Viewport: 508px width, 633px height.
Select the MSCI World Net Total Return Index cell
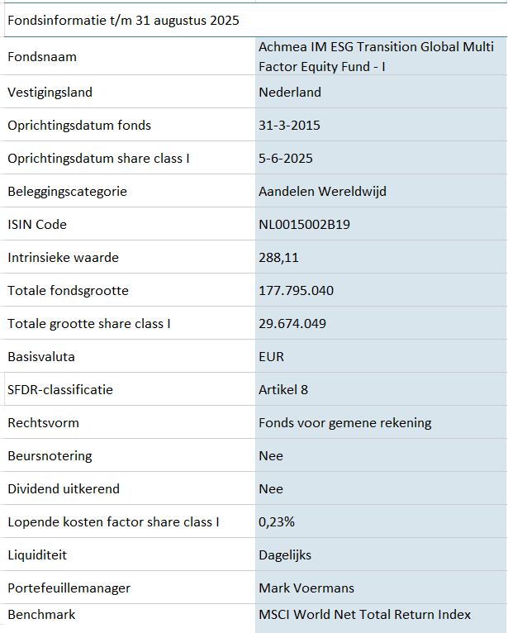[364, 615]
